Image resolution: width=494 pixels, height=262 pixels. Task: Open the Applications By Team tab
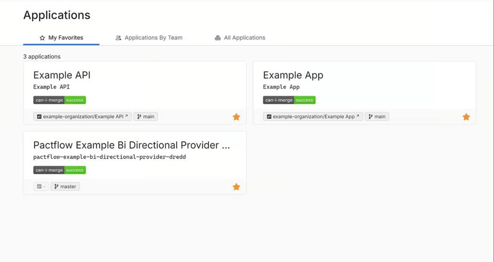point(149,37)
